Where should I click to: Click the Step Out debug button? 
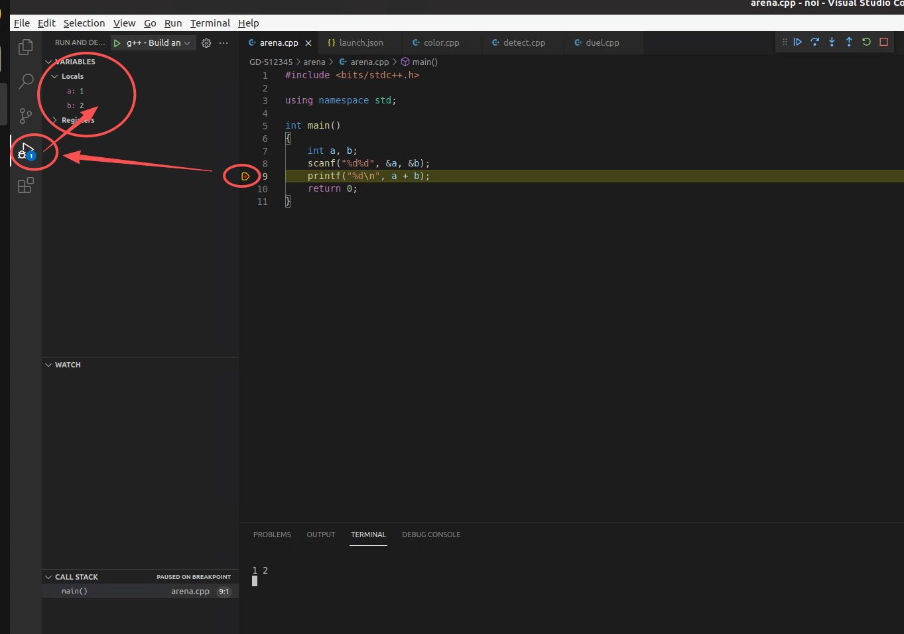click(849, 42)
